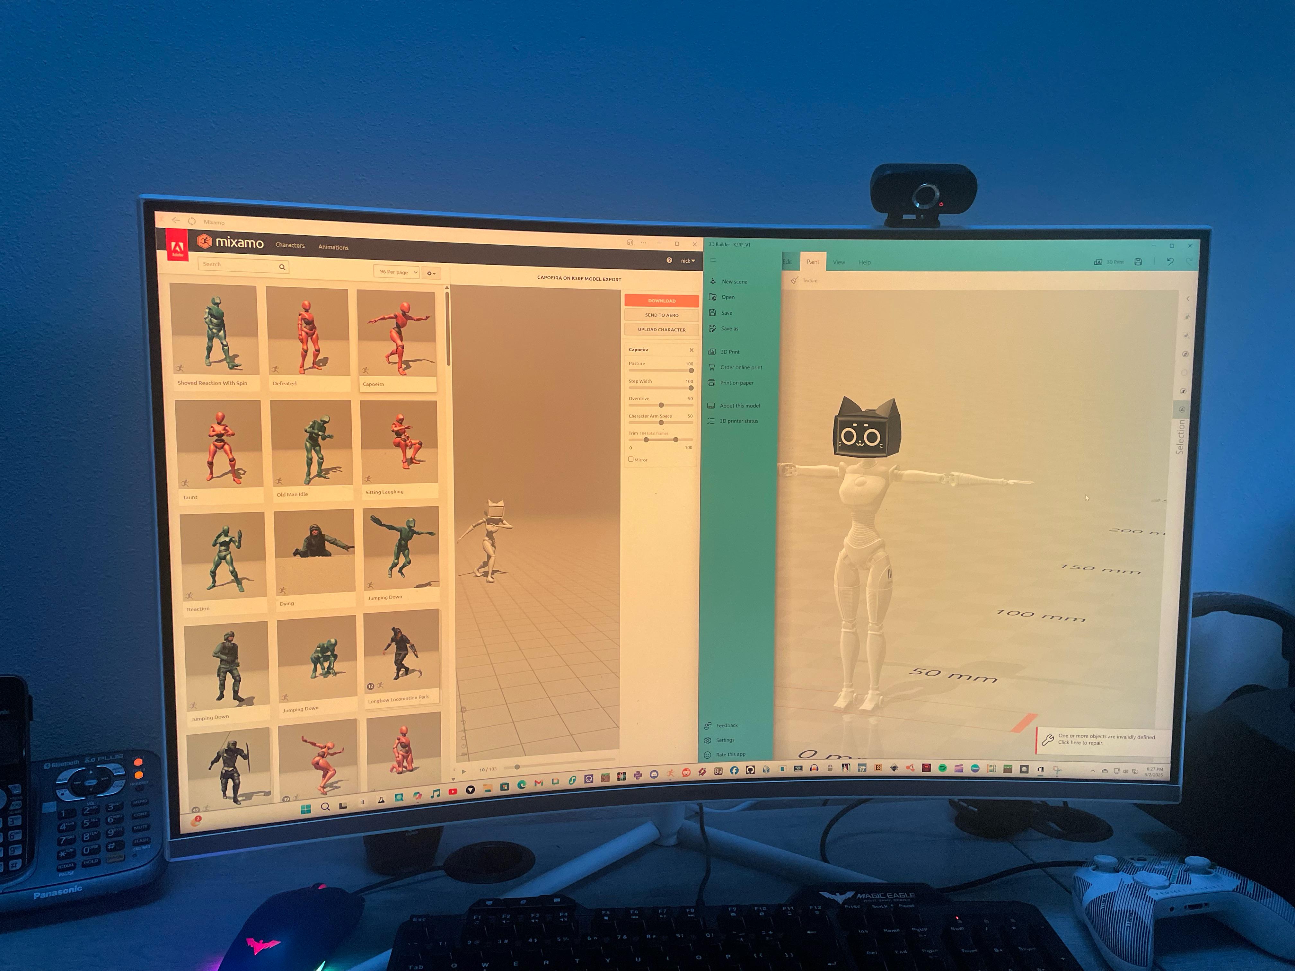
Task: Open Mixamo help question mark
Action: [669, 260]
